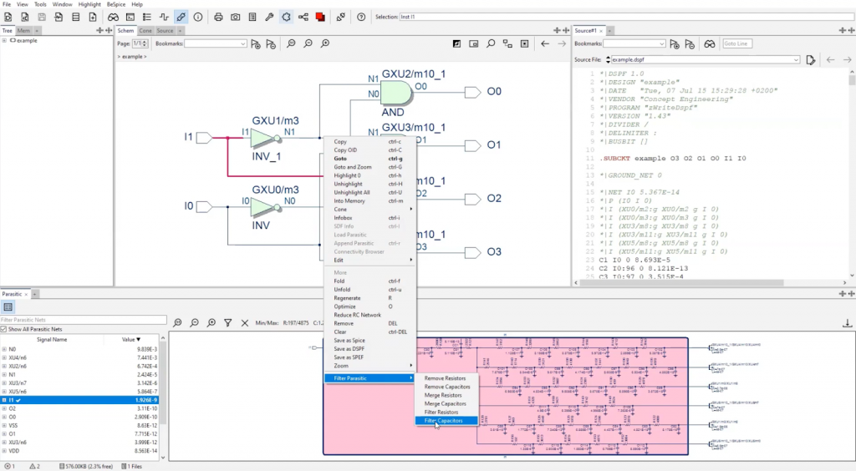Click the waveform pulse icon in toolbar

tap(164, 17)
